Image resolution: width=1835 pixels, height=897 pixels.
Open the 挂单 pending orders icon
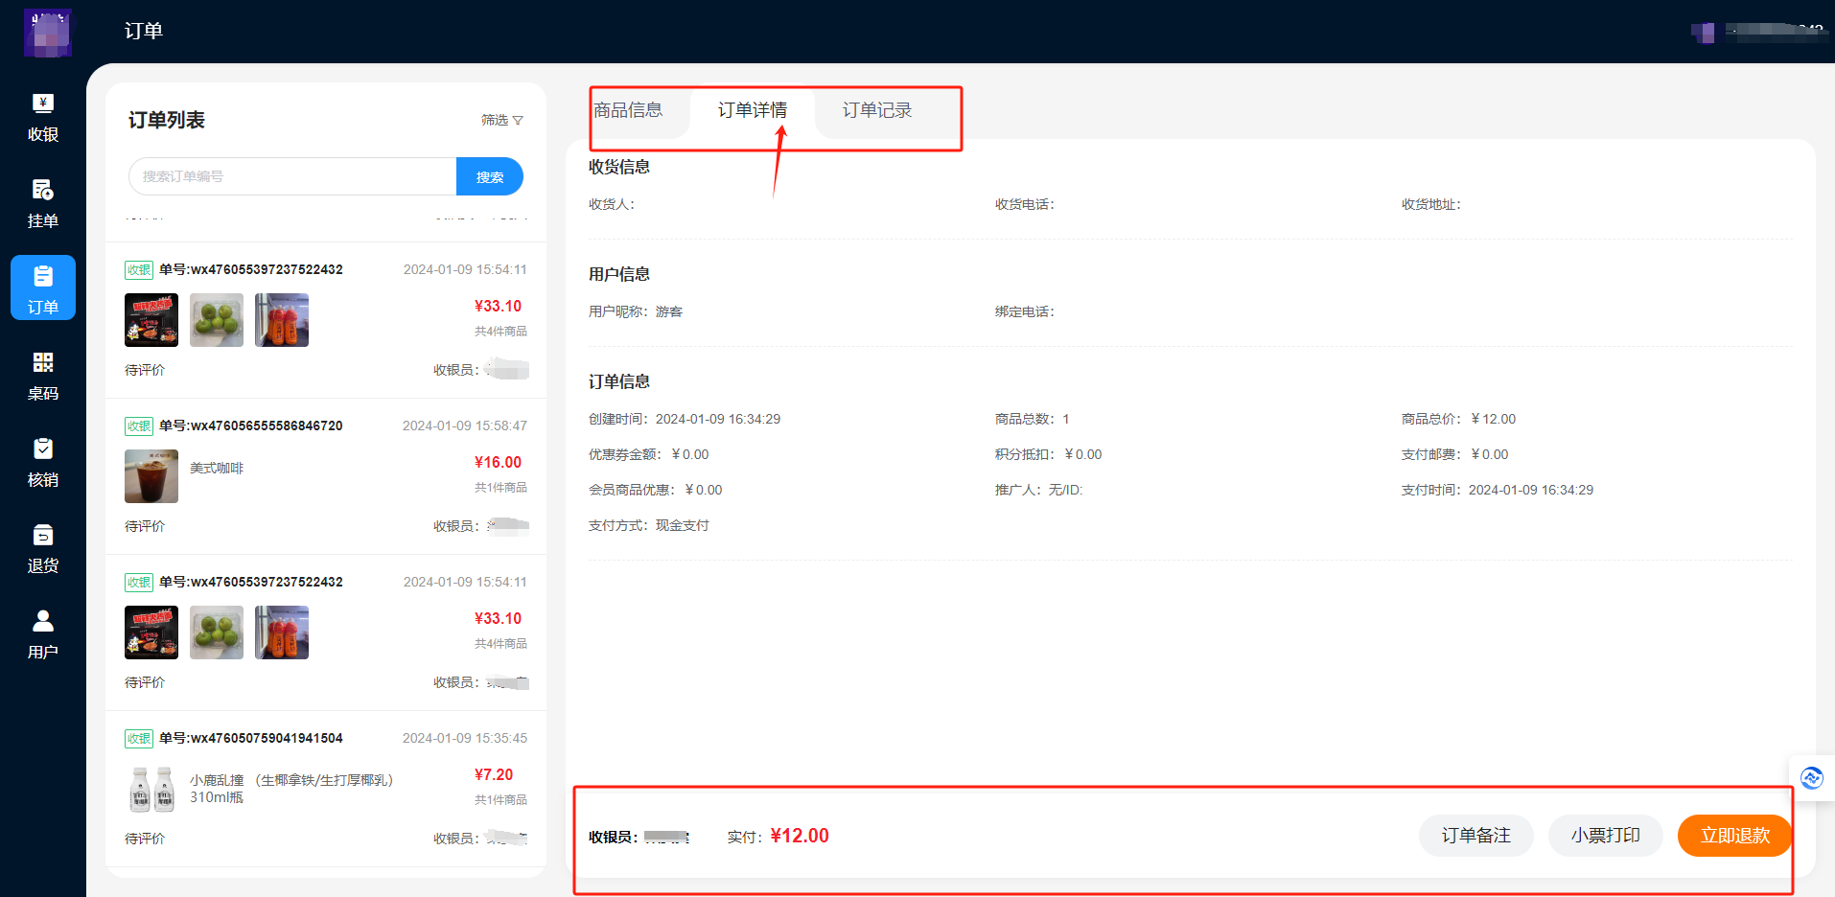tap(43, 203)
